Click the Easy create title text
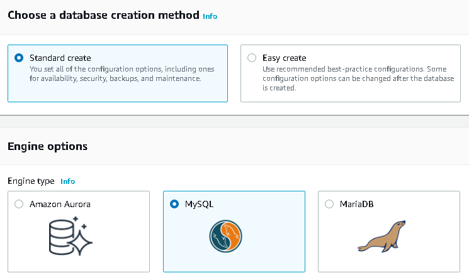This screenshot has width=469, height=278. (x=285, y=58)
